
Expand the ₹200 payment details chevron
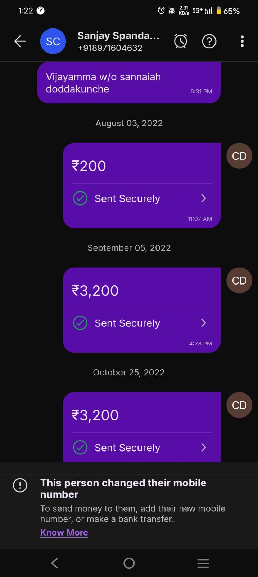(x=203, y=198)
